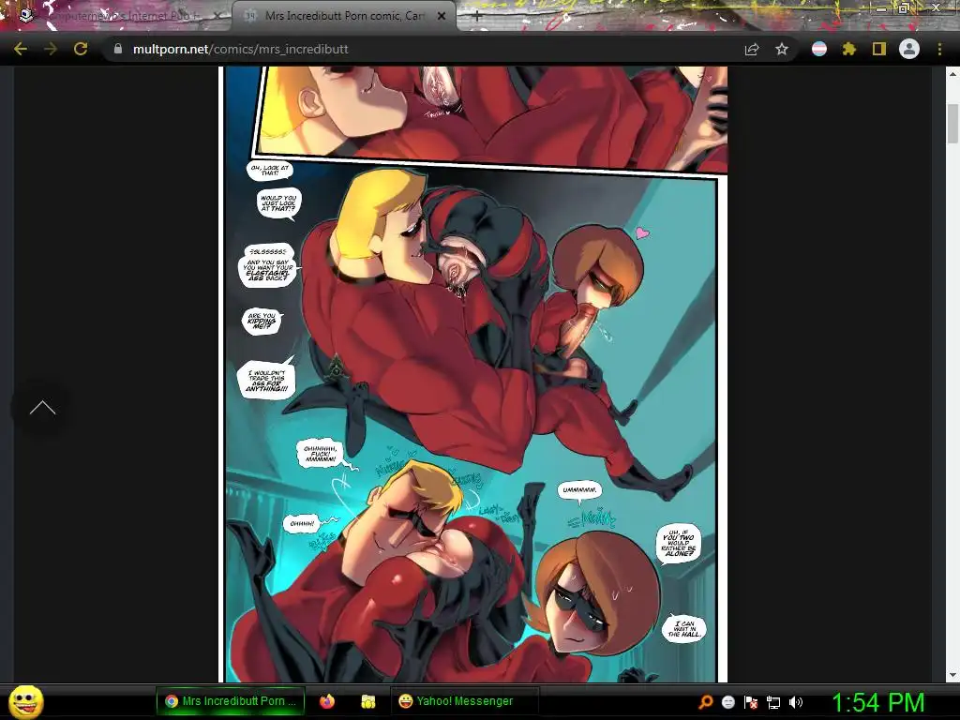Toggle the browser side panel

(879, 49)
